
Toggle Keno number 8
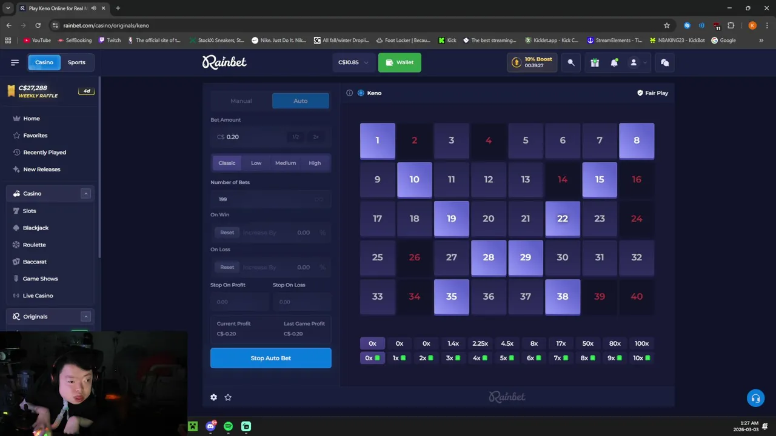point(636,140)
